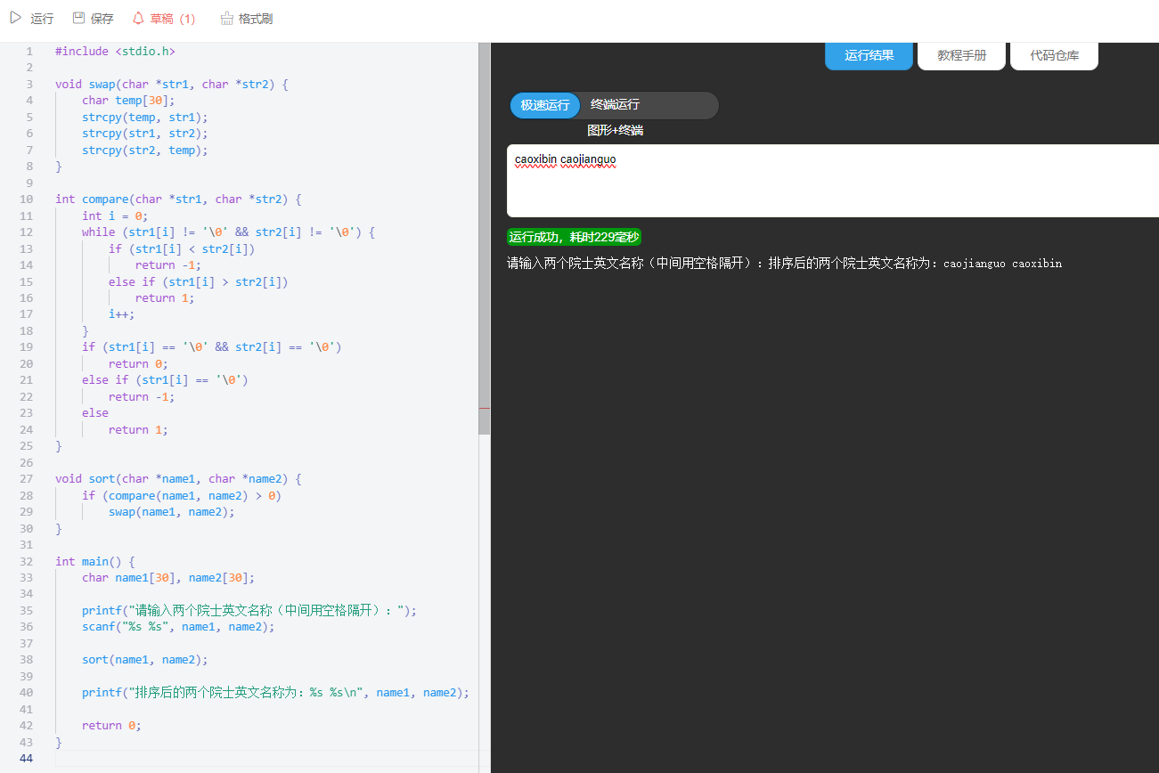Click line number 1 in the gutter
This screenshot has width=1159, height=773.
point(29,52)
